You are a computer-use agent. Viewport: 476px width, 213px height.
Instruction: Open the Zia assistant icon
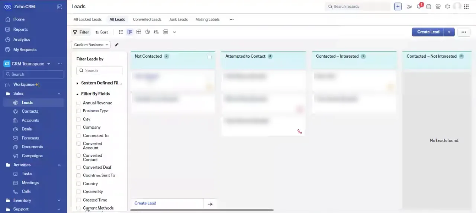click(409, 7)
